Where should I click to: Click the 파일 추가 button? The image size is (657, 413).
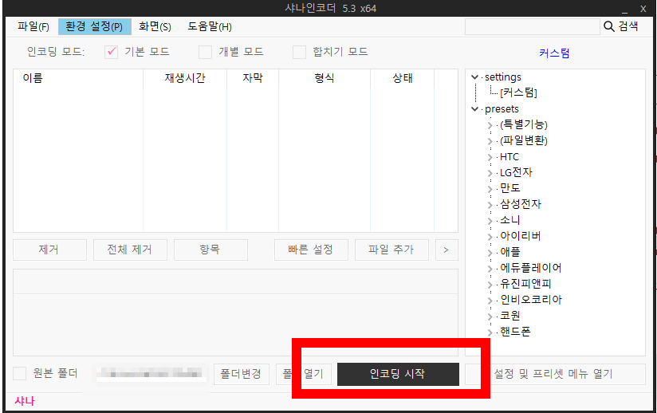click(x=391, y=250)
